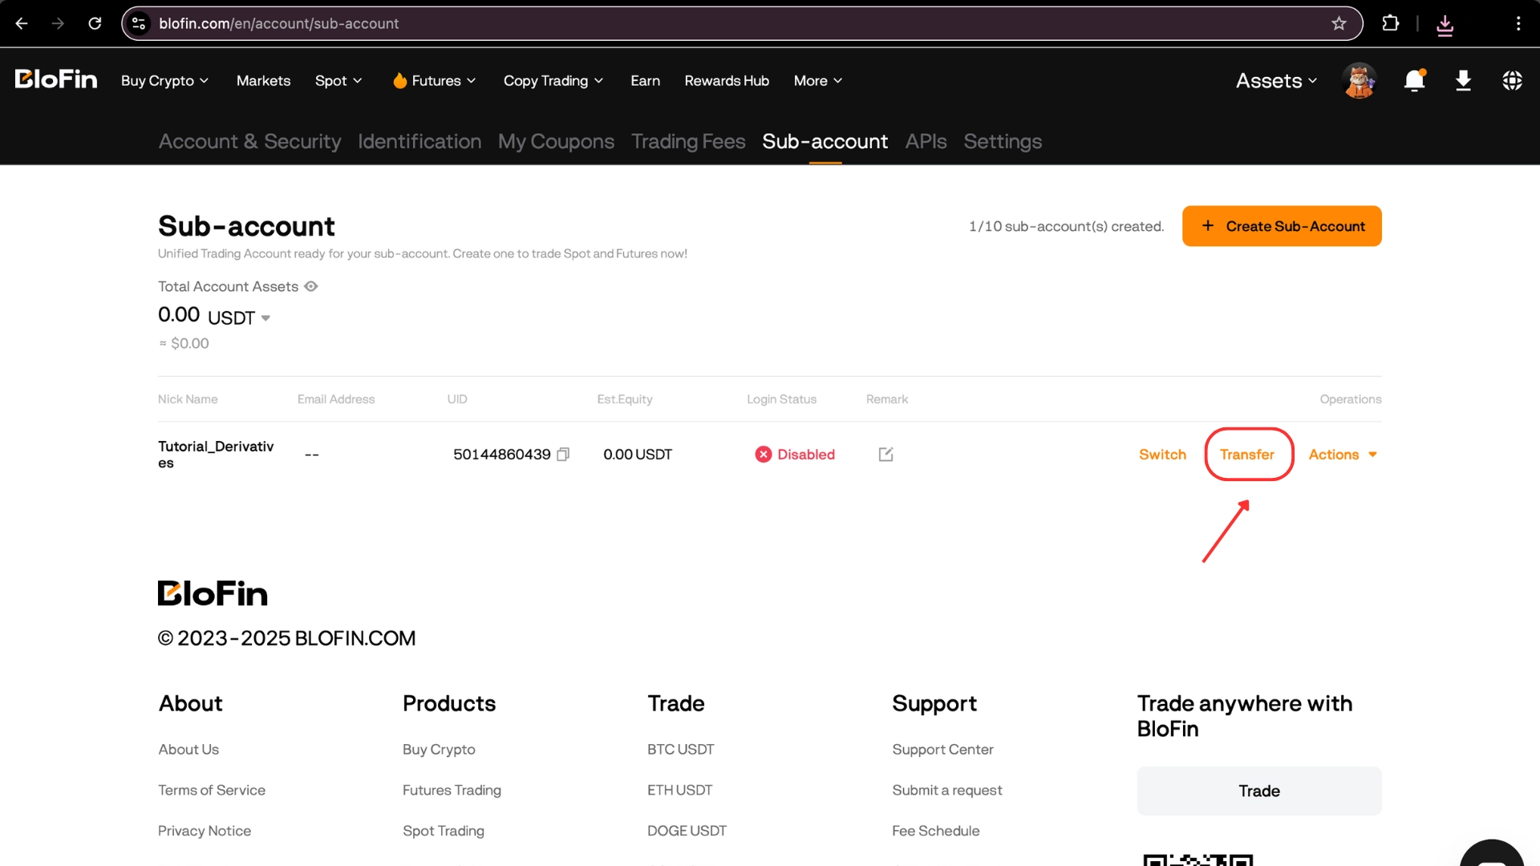Open browser downloads icon
Screen dimensions: 1540x866
pos(1445,25)
